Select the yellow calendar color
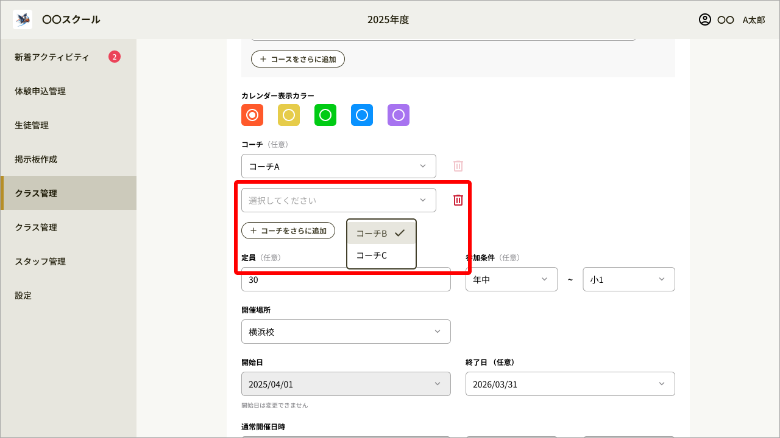The height and width of the screenshot is (438, 780). point(289,115)
